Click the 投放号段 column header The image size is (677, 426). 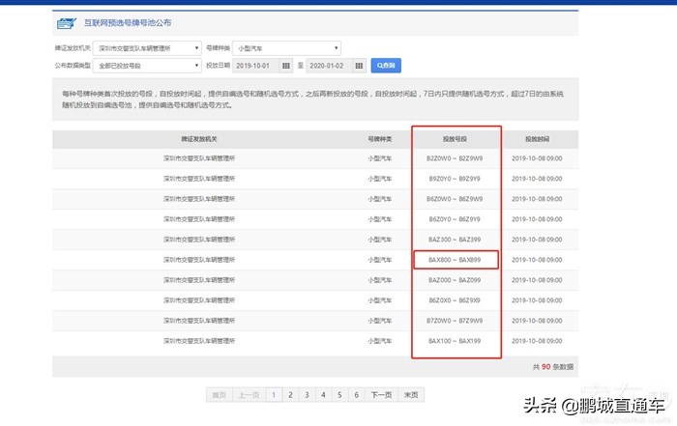click(455, 139)
